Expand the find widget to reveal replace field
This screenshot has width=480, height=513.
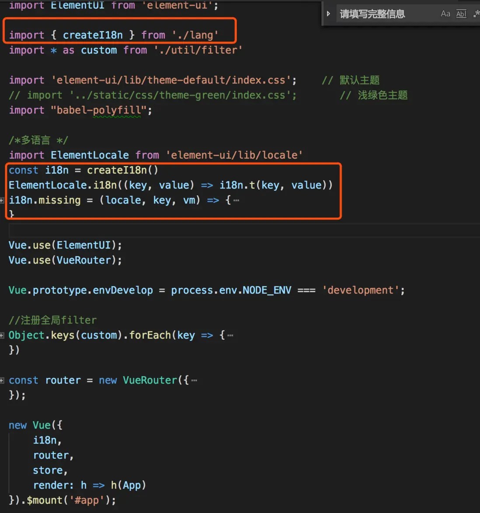point(328,13)
